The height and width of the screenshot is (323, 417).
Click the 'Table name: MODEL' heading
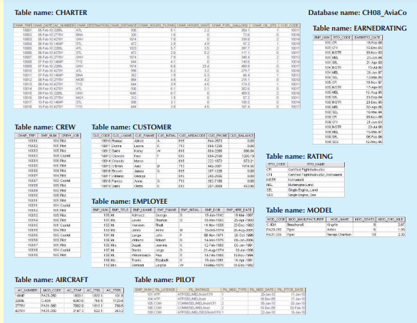tap(299, 210)
